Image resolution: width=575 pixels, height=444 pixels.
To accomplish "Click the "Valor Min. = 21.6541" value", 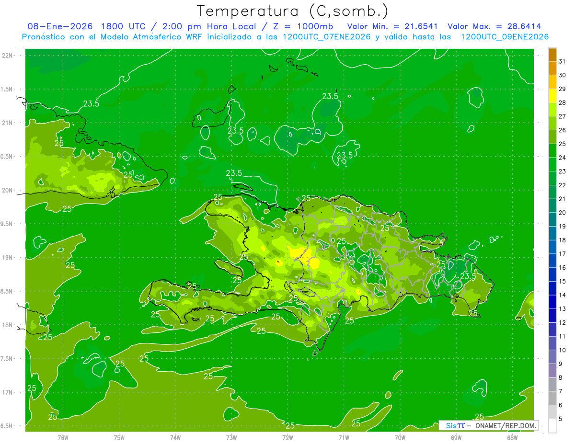I will (392, 26).
